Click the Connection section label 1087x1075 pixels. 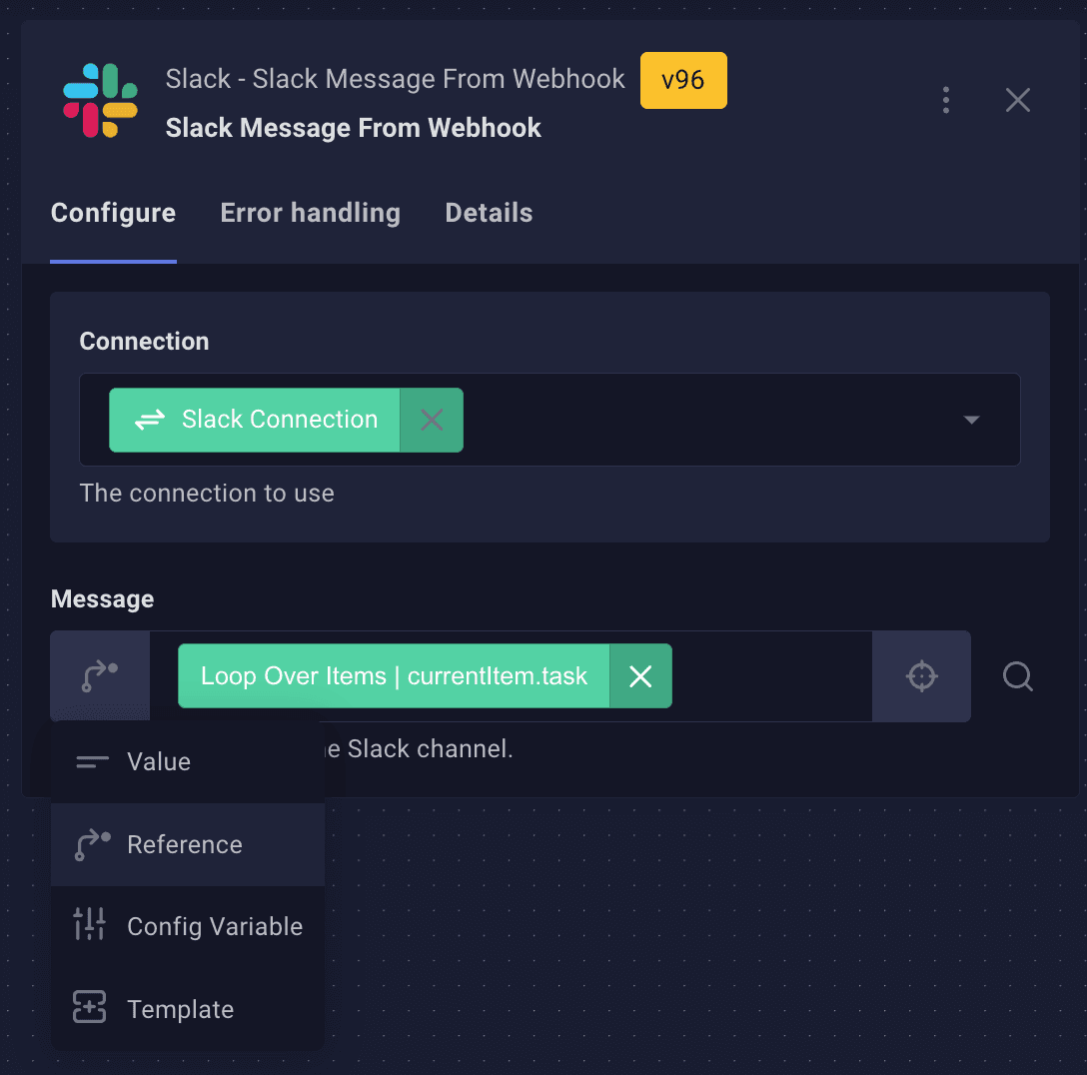144,341
